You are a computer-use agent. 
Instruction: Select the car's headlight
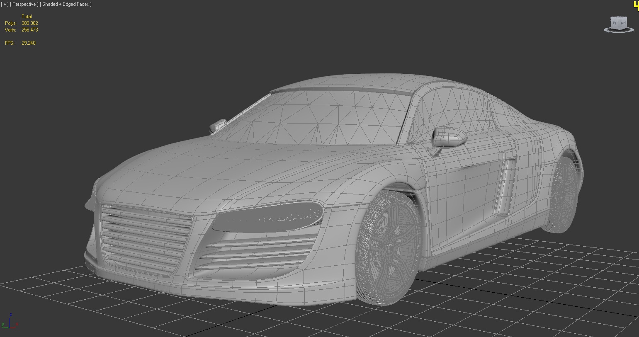[x=270, y=216]
